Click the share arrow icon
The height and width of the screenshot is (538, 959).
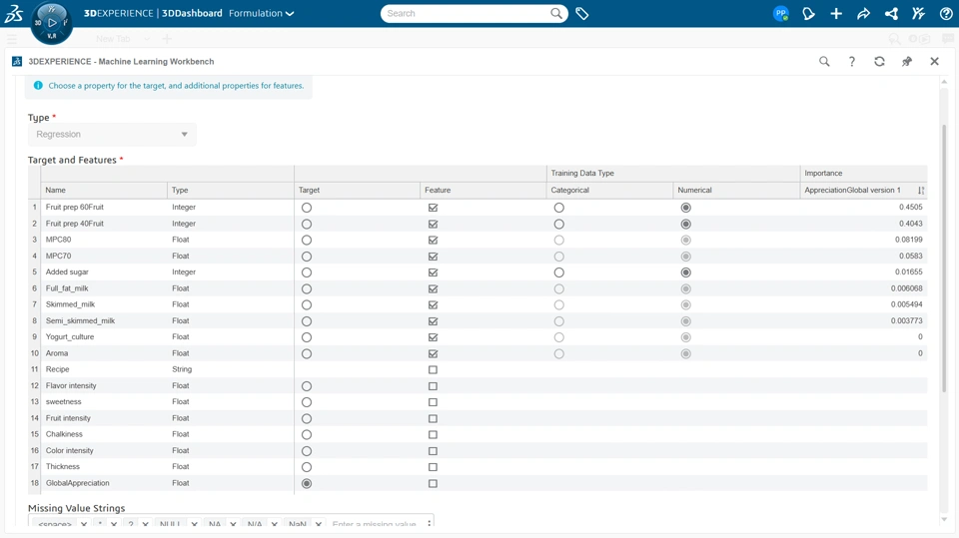864,14
